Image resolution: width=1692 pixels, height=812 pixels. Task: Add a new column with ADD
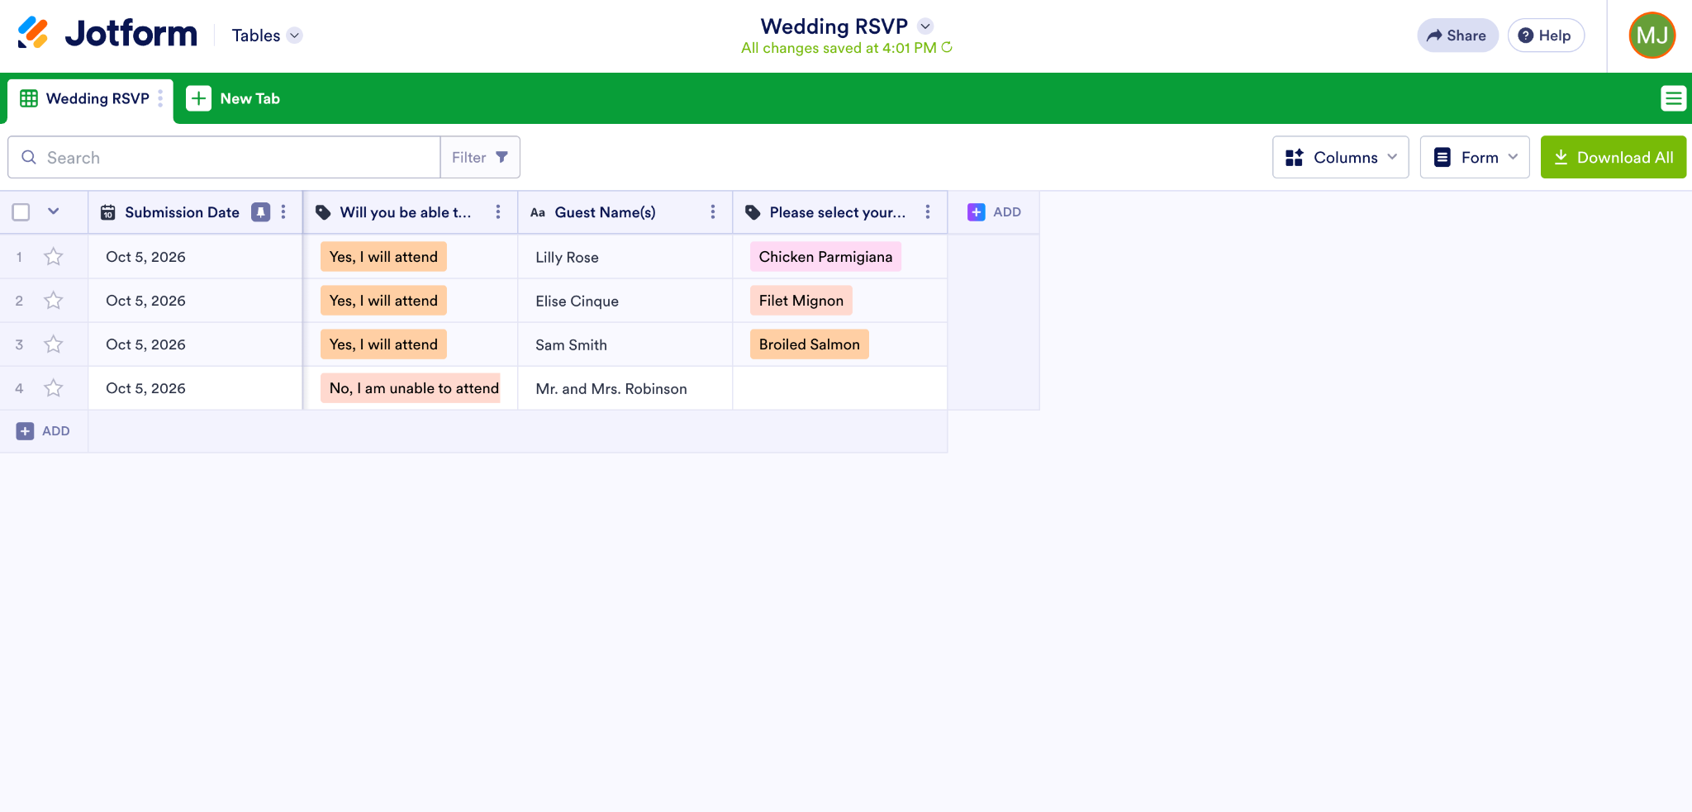tap(994, 212)
